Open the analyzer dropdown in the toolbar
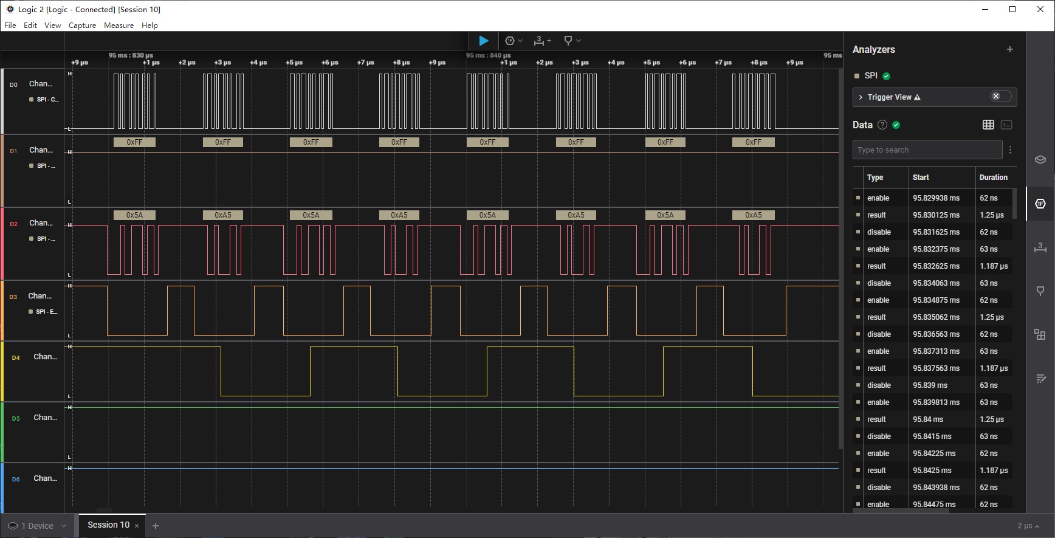 click(514, 41)
